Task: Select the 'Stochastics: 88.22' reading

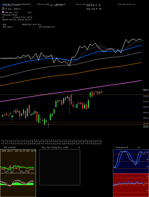Action: coord(10,15)
